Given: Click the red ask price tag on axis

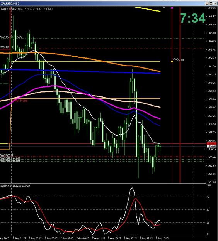Looking at the screenshot, I should point(212,143).
